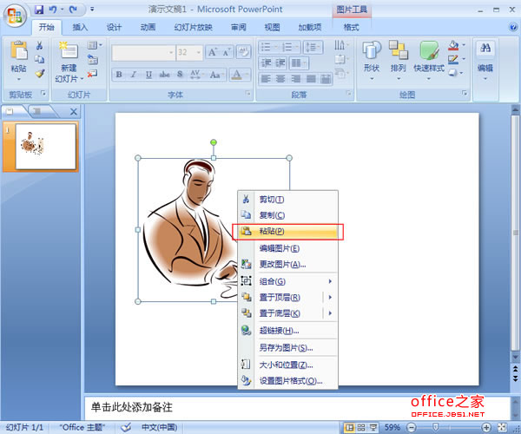Click the Copy icon in Clipboard group
The height and width of the screenshot is (434, 521).
tap(40, 59)
